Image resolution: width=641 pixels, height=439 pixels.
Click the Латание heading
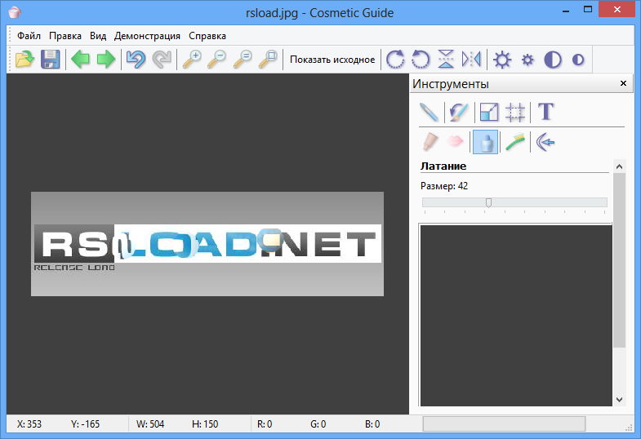click(443, 166)
